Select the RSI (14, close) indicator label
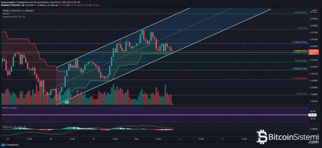 tap(10, 108)
